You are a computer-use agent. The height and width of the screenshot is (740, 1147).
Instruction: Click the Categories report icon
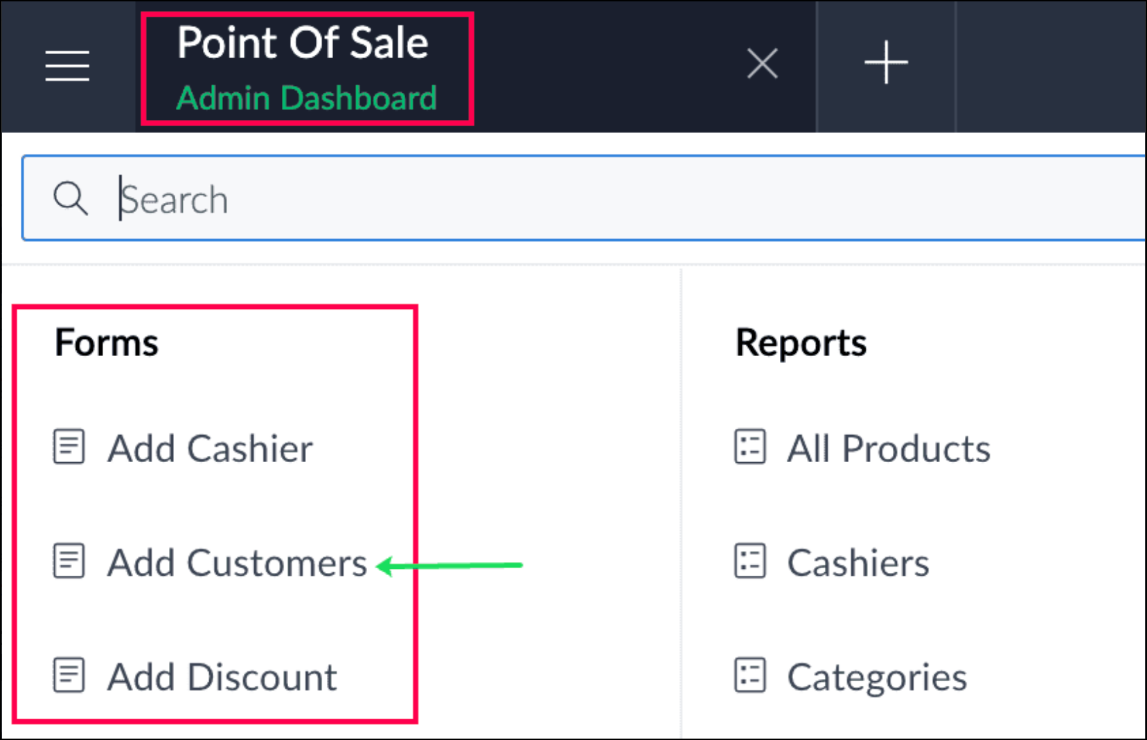[x=750, y=676]
